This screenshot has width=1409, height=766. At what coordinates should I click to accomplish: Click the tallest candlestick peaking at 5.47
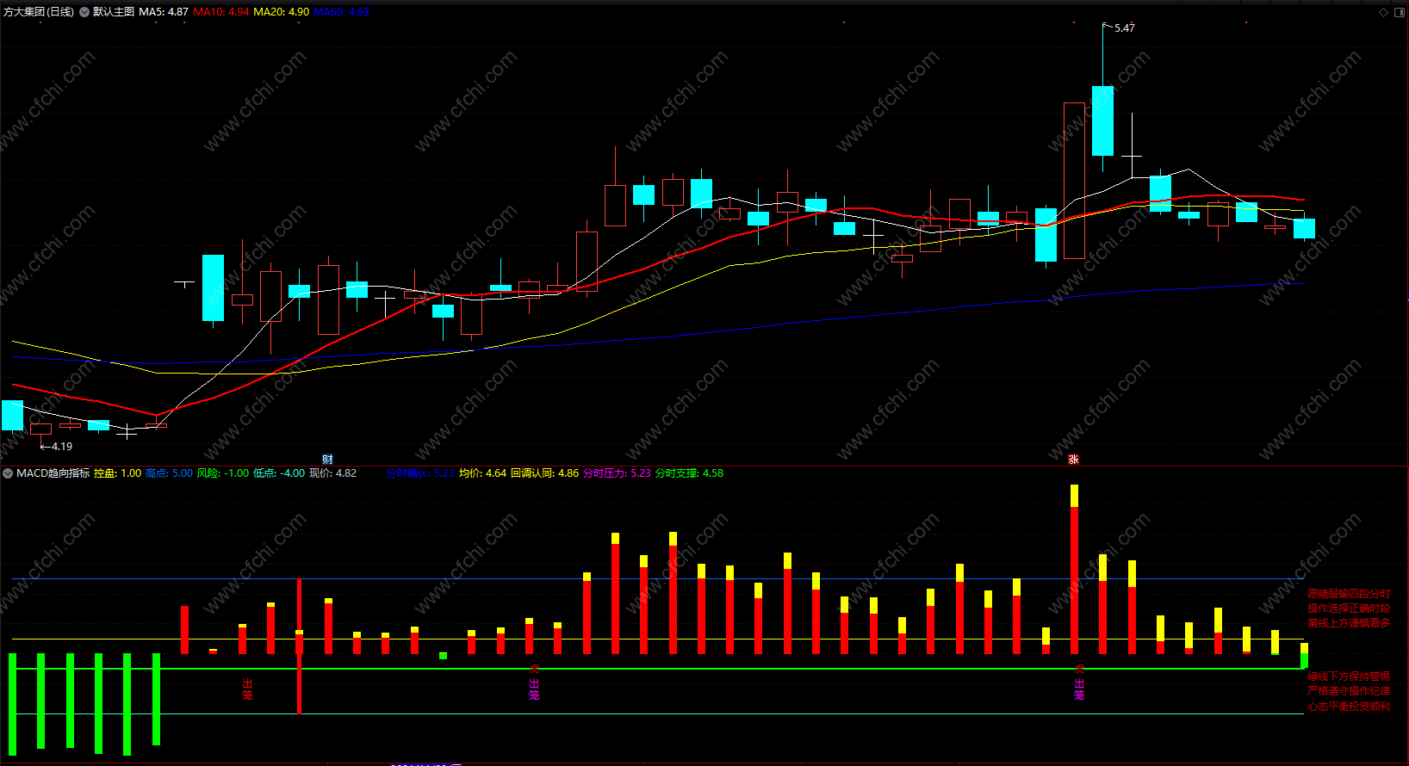pyautogui.click(x=1102, y=120)
